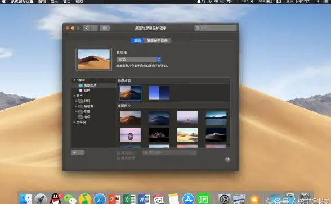Expand the 时刻 item arrow
Viewport: 331px width, 204px height.
[76, 101]
